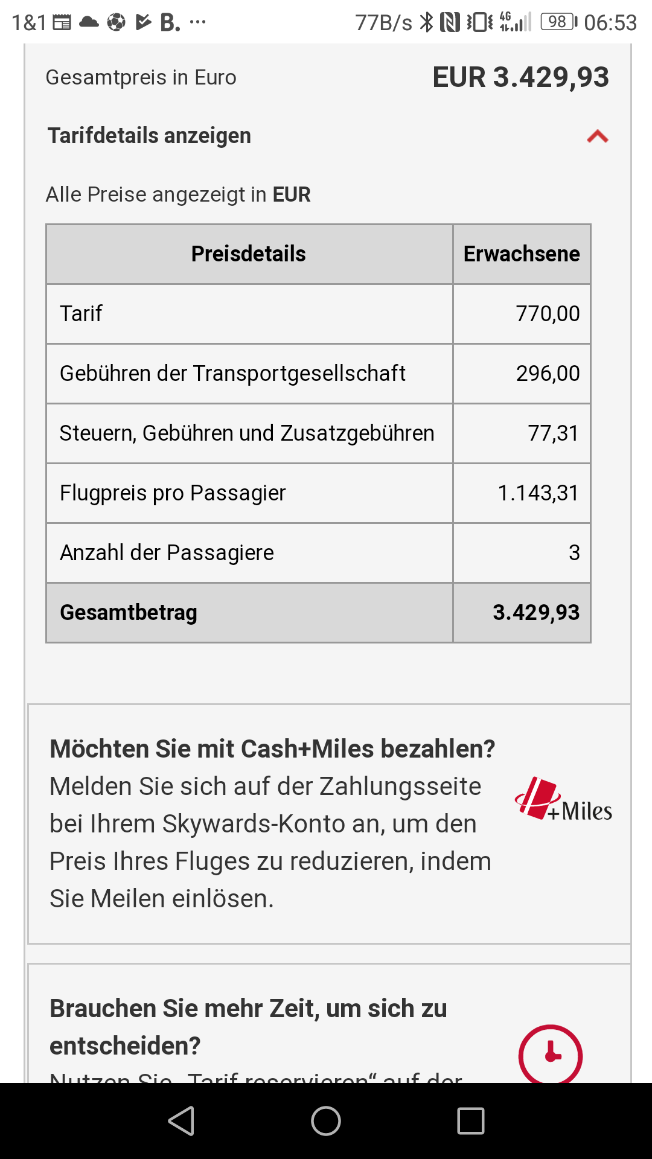Tap the Booking 'B.' notification icon
652x1159 pixels.
tap(170, 22)
